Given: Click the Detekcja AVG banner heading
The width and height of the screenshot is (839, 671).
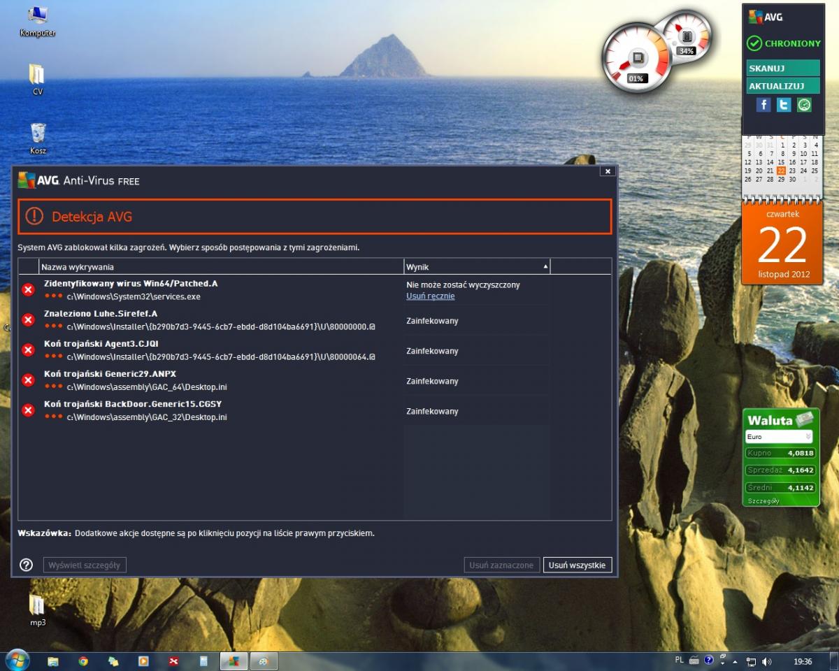Looking at the screenshot, I should point(92,217).
